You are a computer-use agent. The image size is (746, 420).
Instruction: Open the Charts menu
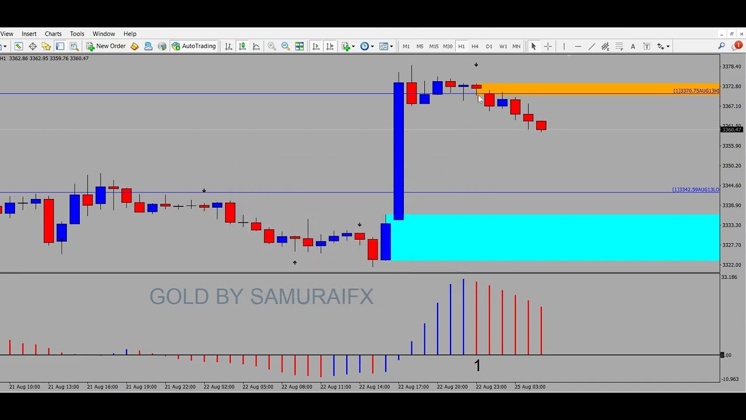(x=53, y=34)
